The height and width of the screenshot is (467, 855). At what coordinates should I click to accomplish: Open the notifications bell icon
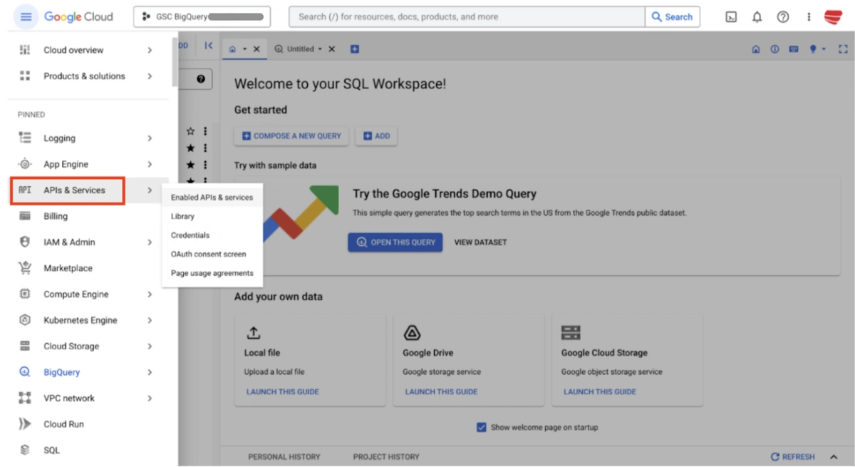(757, 17)
